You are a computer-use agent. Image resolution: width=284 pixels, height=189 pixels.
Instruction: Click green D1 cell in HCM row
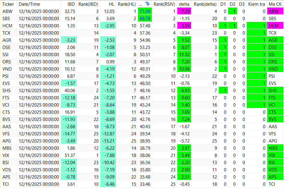[x=223, y=26]
